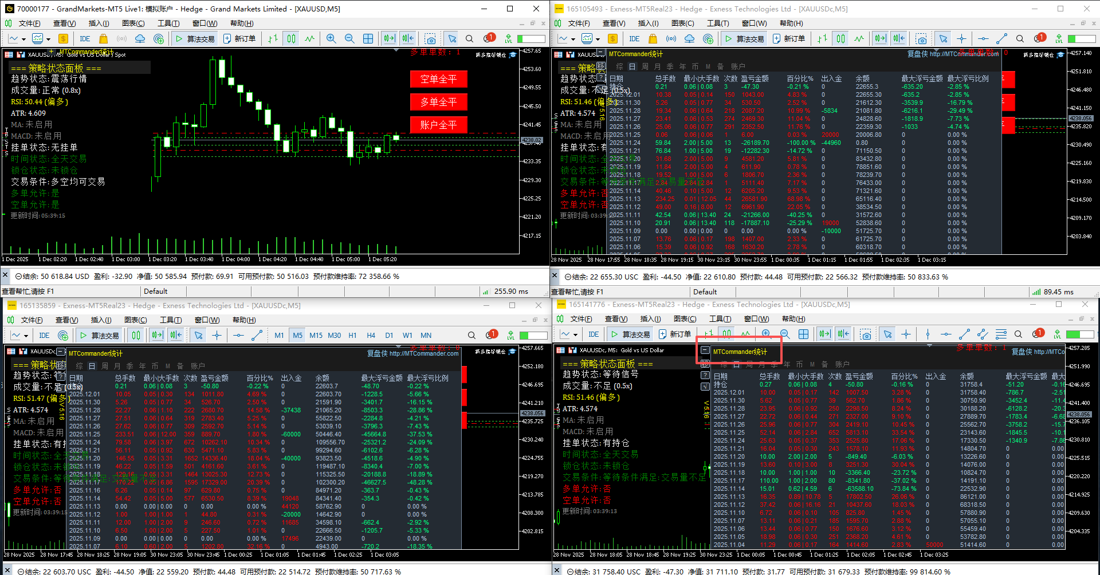Open search in GrandMarkets toolbar
The width and height of the screenshot is (1100, 575).
pos(469,38)
